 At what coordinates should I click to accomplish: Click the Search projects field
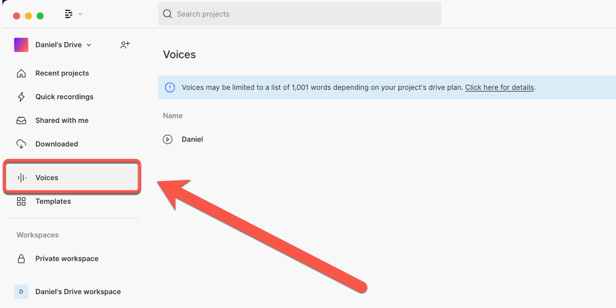coord(299,14)
